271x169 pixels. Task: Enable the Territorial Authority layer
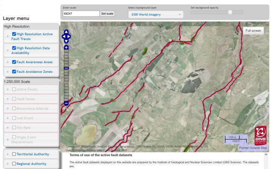14,154
